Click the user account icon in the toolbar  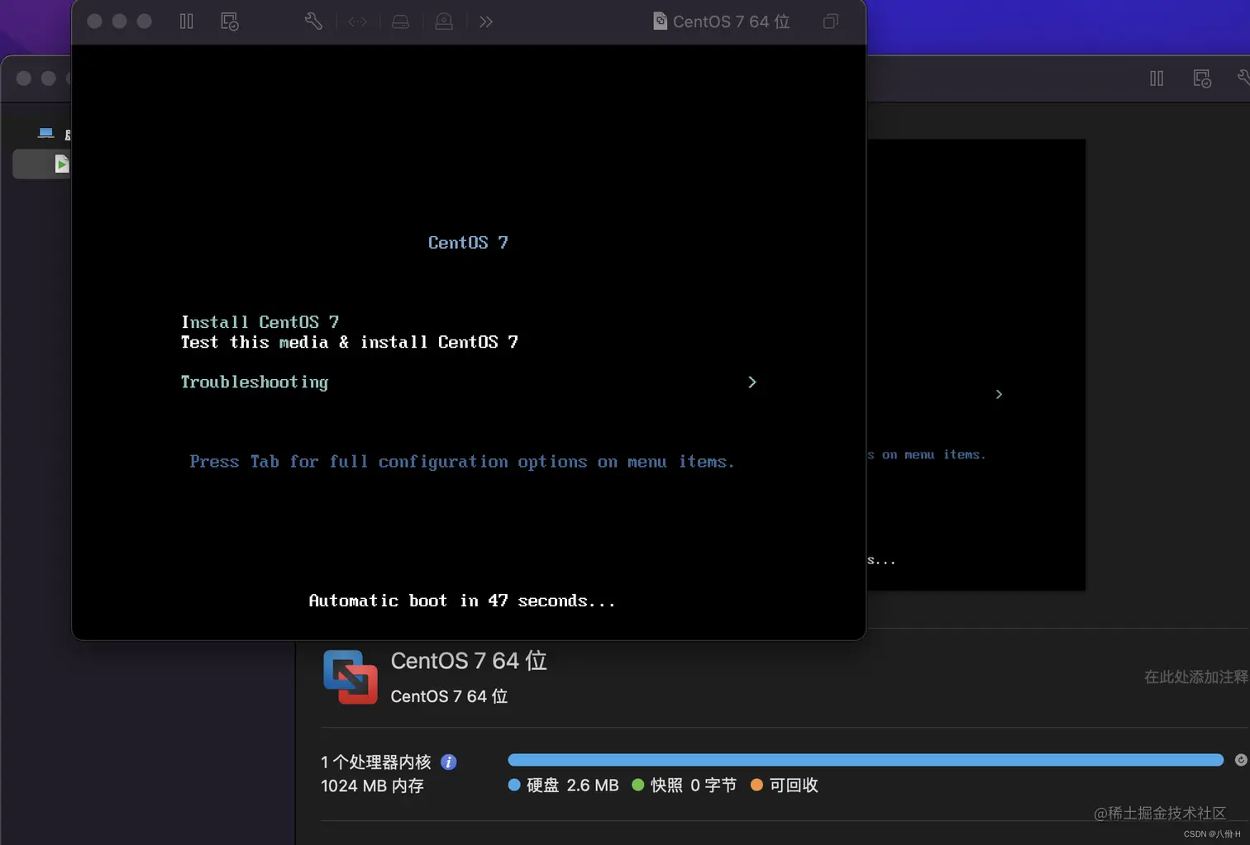point(444,21)
